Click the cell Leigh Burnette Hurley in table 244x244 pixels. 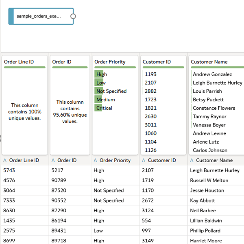pyautogui.click(x=215, y=170)
